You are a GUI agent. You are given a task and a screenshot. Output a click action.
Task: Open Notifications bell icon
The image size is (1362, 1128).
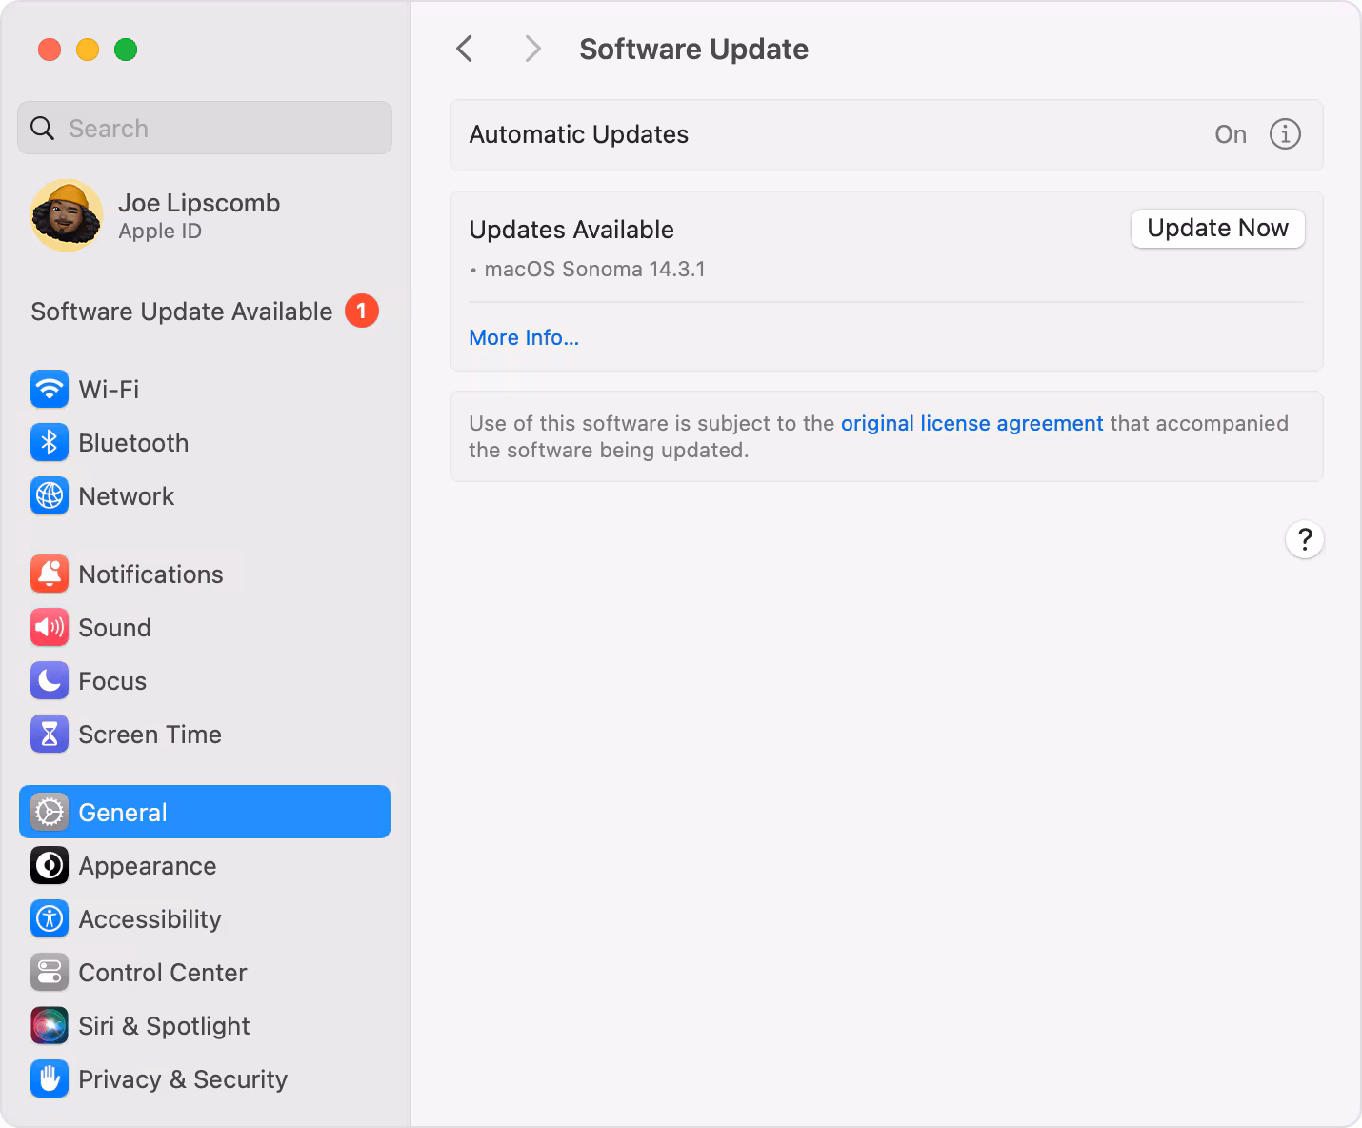point(50,574)
